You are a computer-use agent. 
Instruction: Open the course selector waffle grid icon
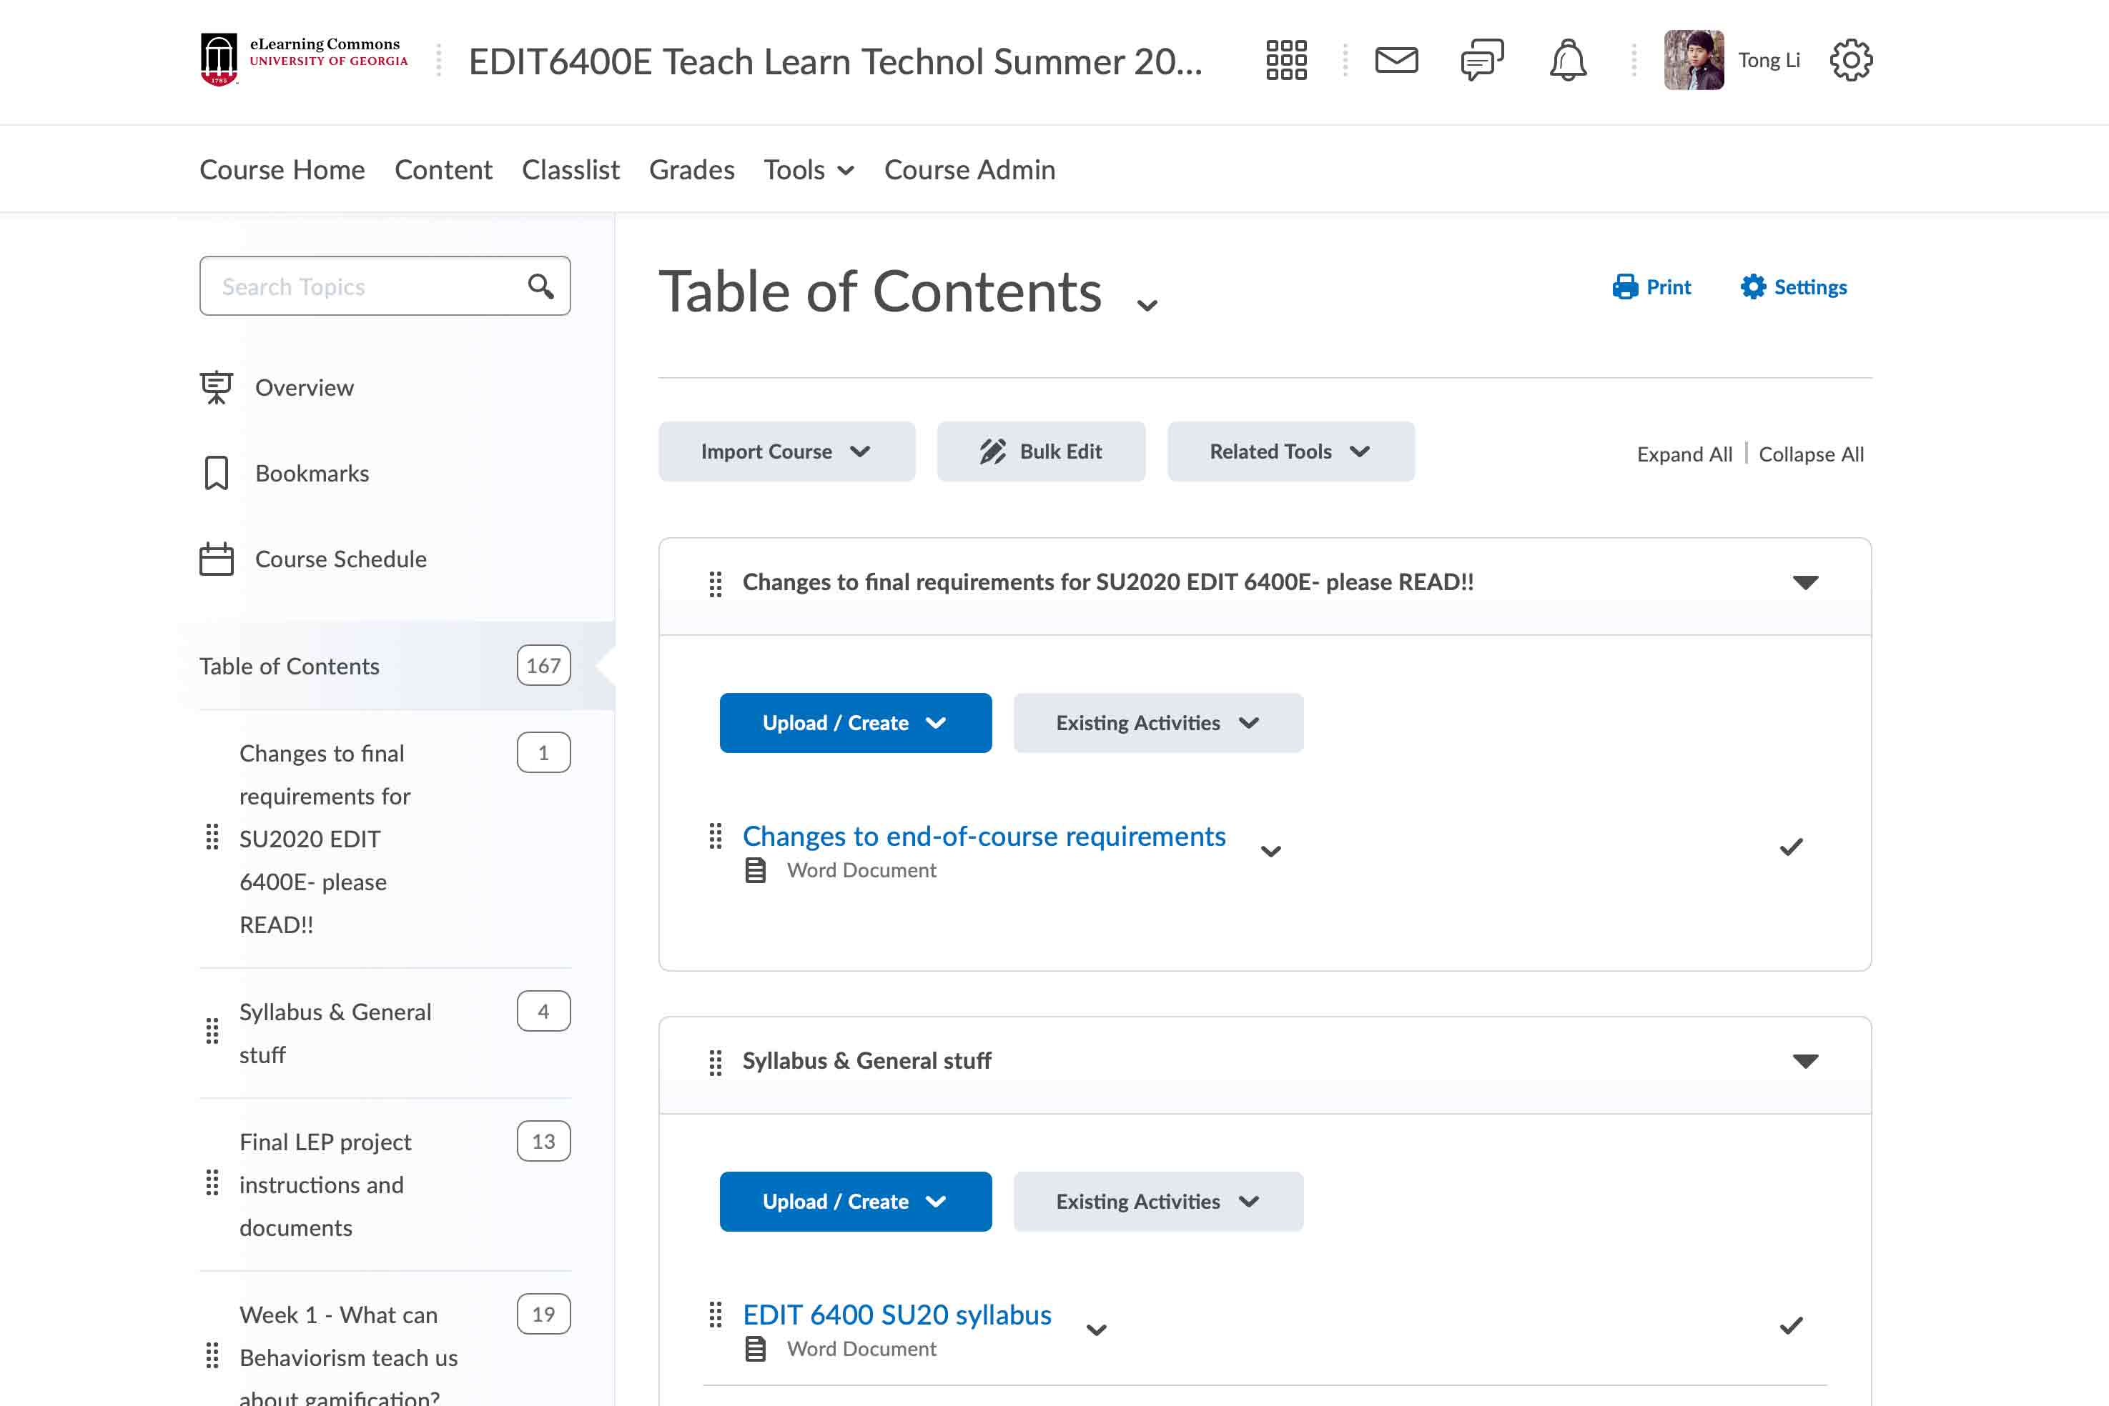point(1285,60)
